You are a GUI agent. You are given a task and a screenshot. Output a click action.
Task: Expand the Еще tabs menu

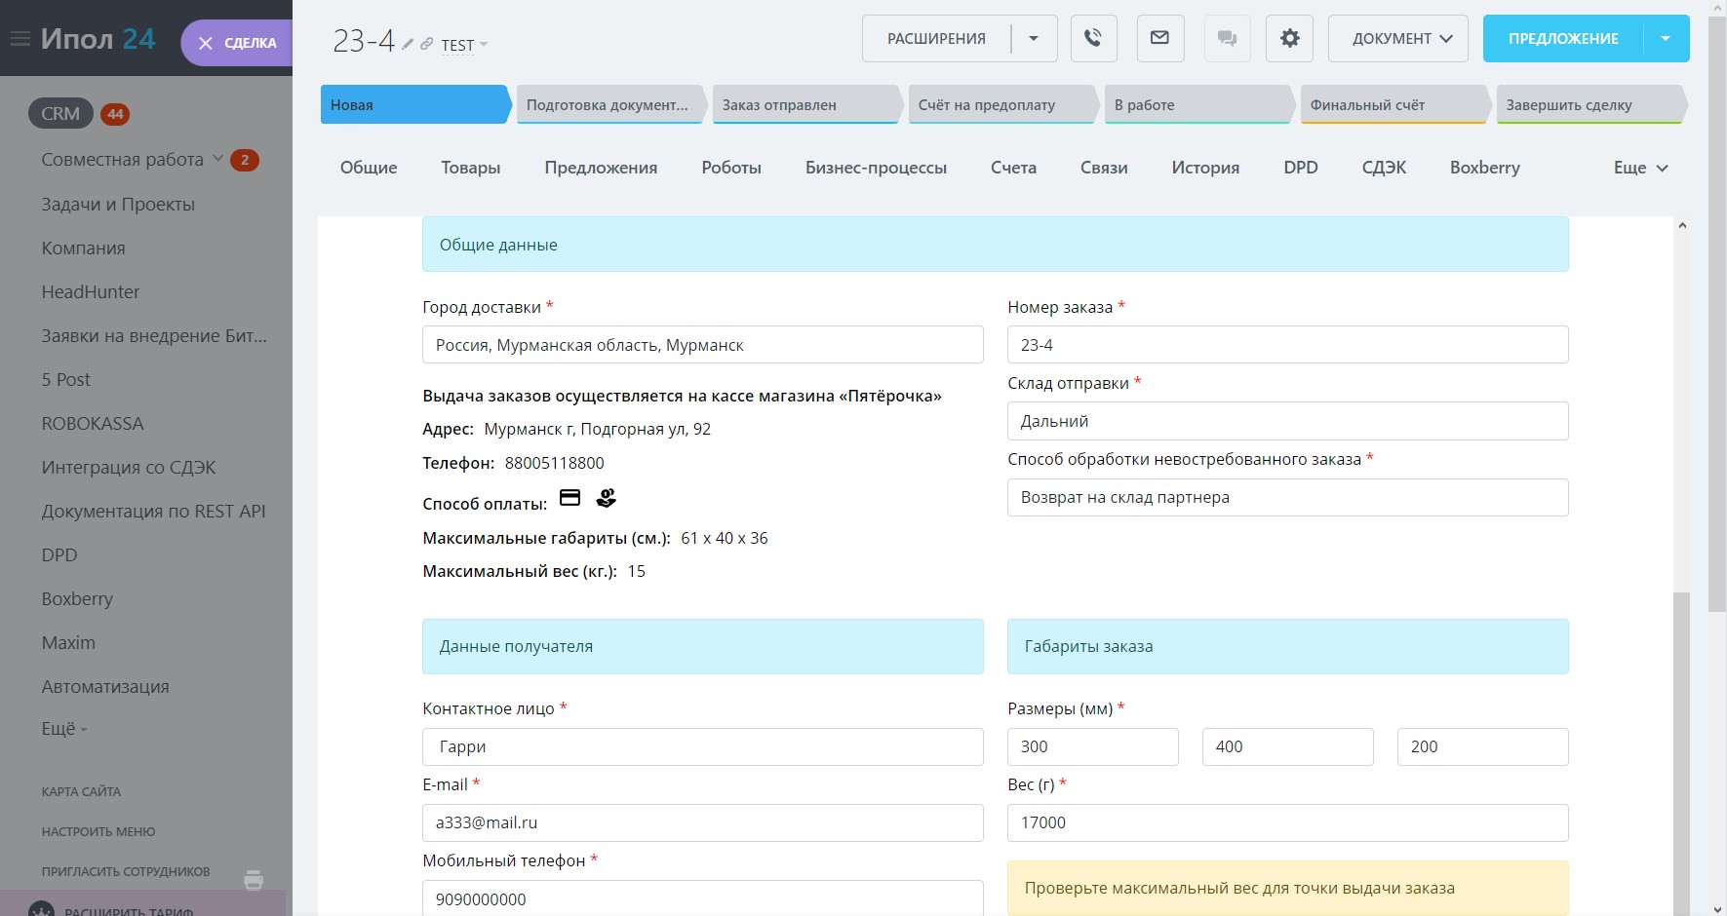[x=1640, y=168]
